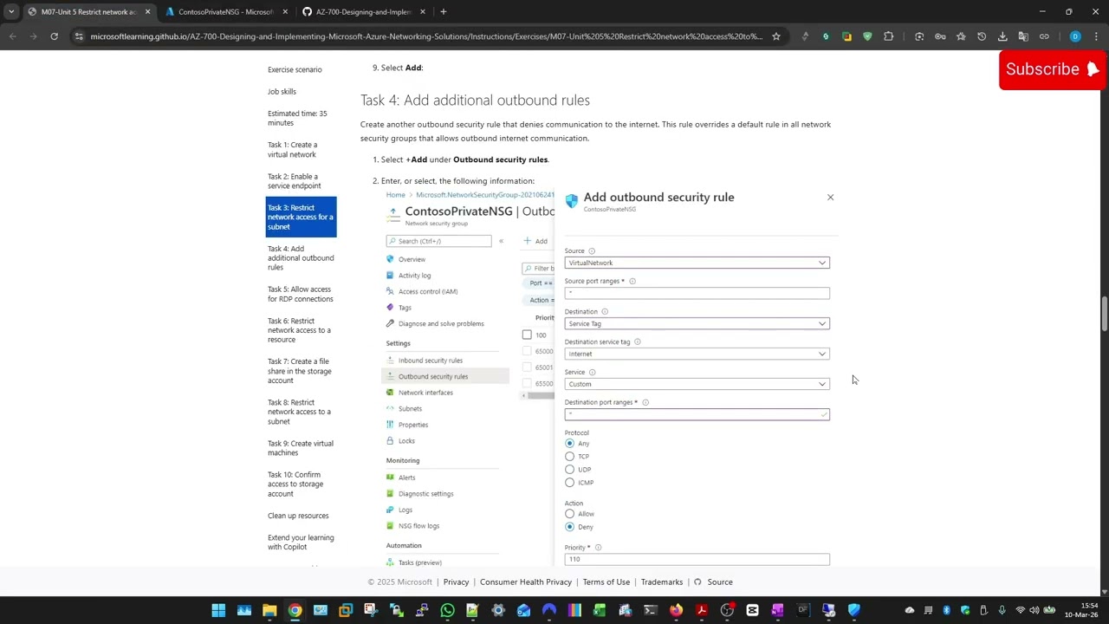
Task: Open the Trademarks footer link
Action: pyautogui.click(x=662, y=582)
